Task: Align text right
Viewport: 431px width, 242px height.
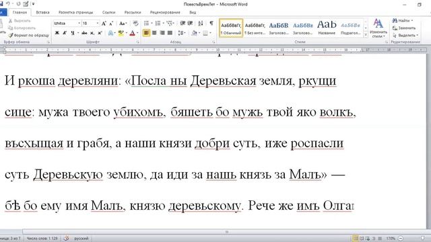Action: coord(162,33)
